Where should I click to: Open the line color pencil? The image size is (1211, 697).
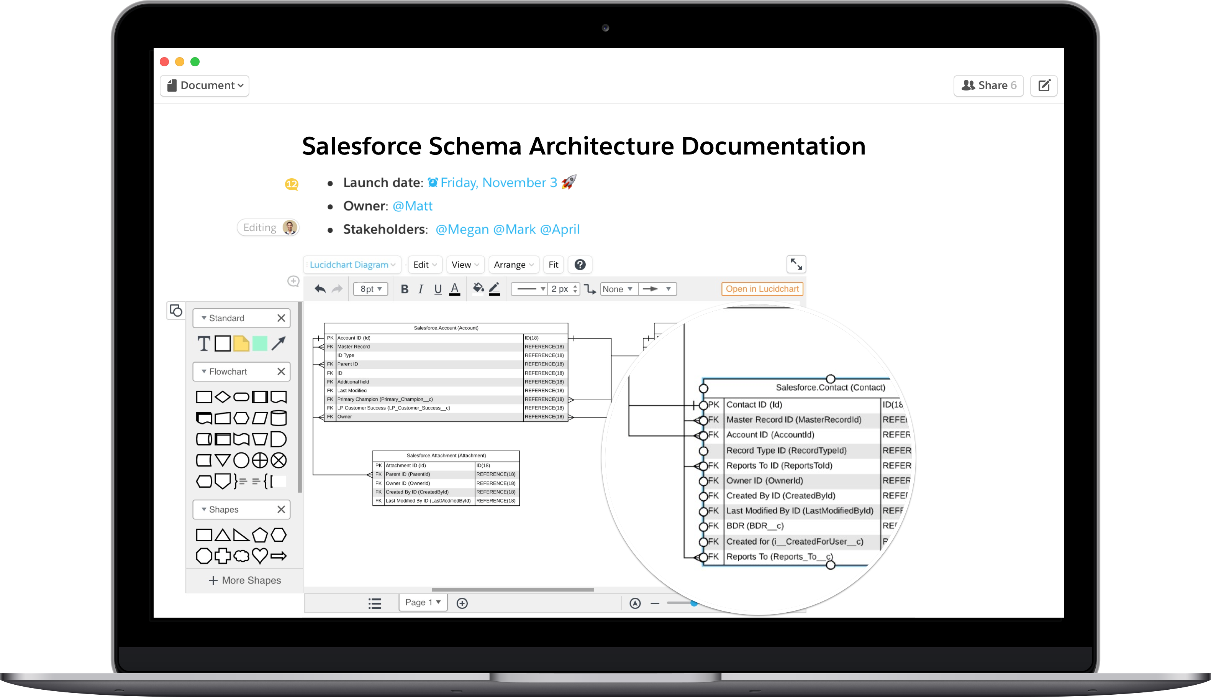pyautogui.click(x=495, y=289)
